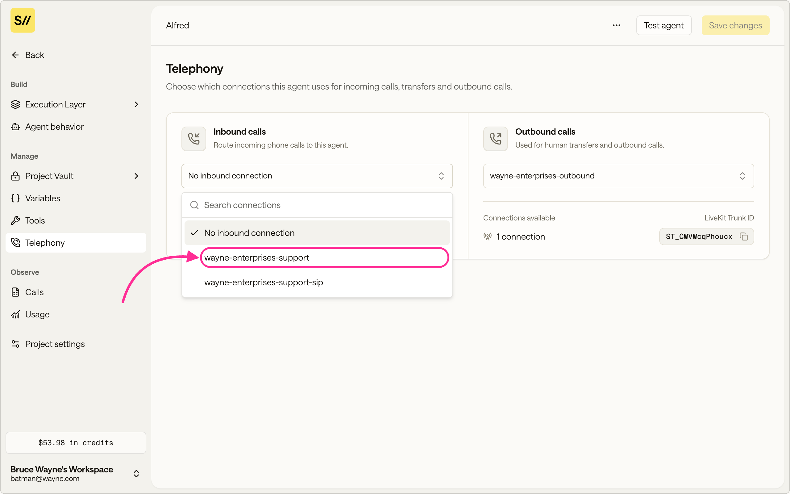Click the Tools wrench icon
Viewport: 790px width, 494px height.
click(x=15, y=220)
